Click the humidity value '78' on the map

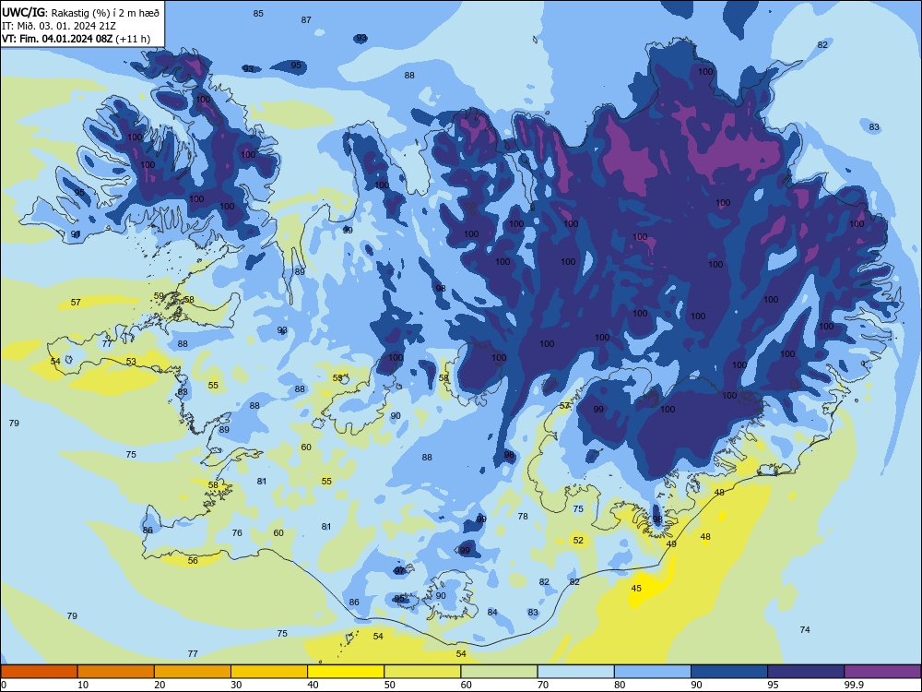[x=523, y=516]
